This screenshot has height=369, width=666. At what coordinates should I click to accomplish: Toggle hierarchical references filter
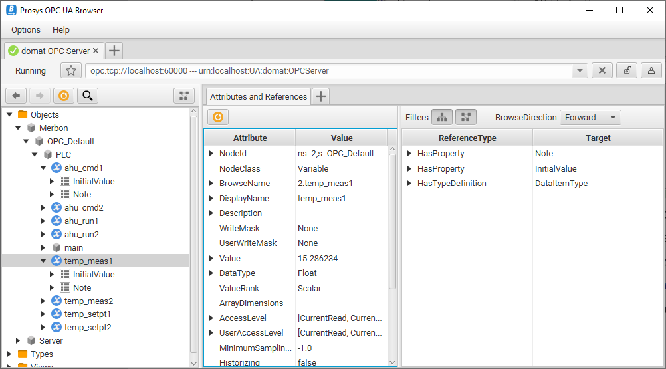pos(442,117)
